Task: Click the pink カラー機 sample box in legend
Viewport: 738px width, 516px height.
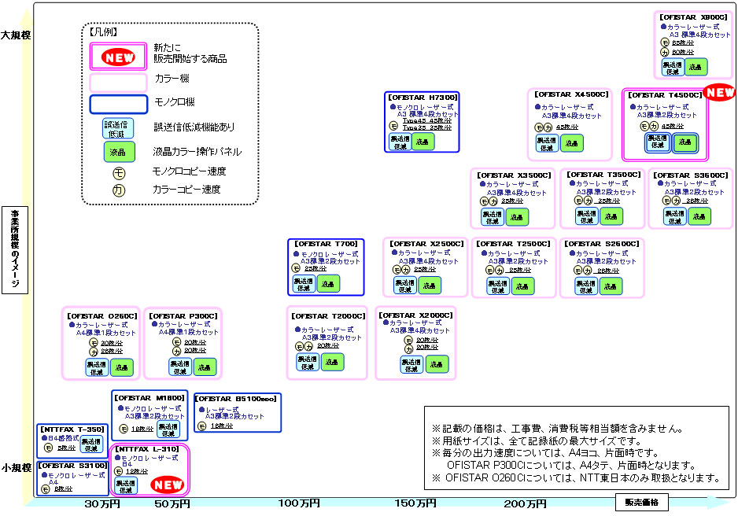Action: [119, 82]
